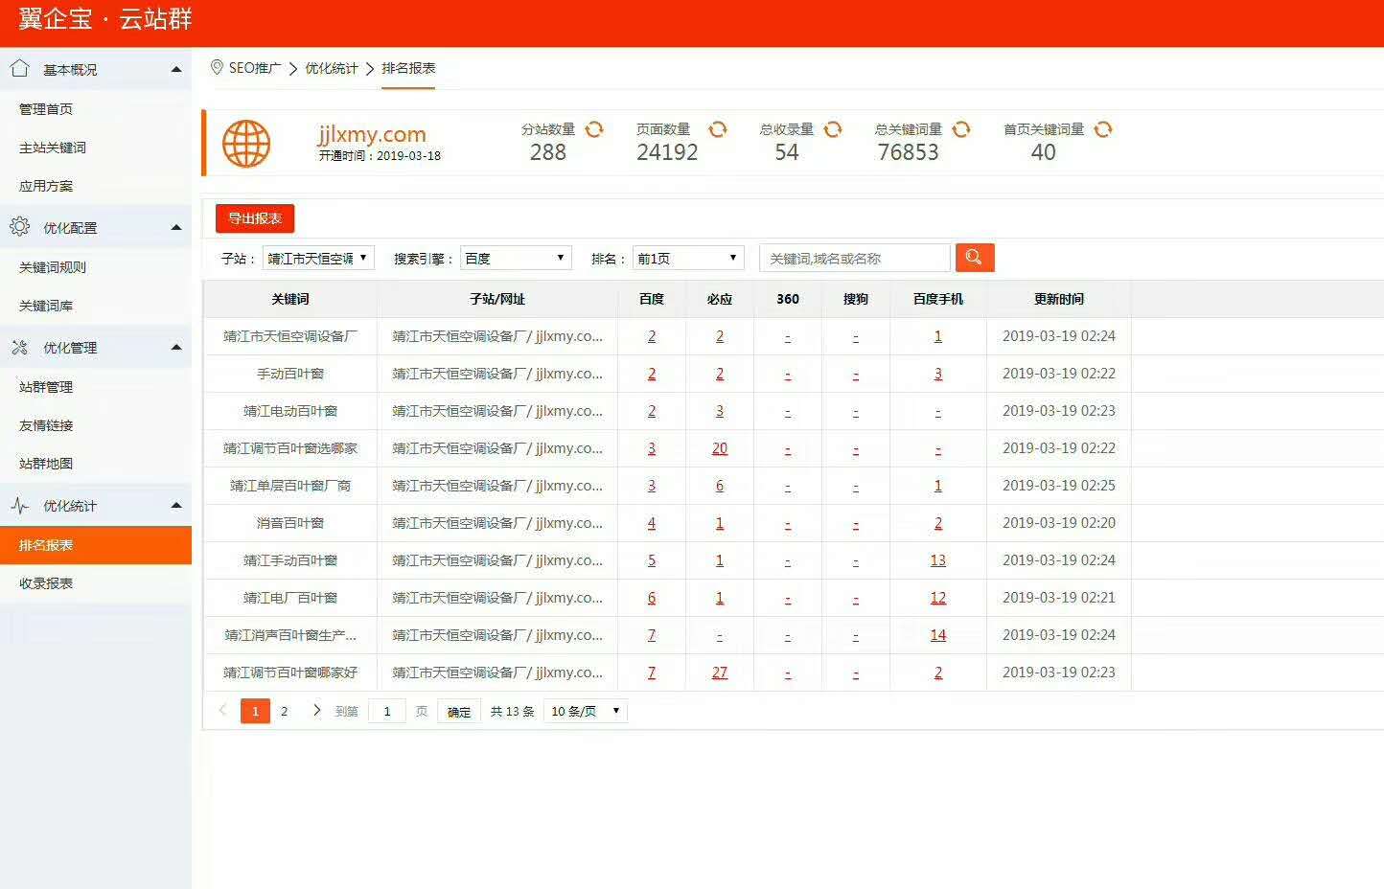The width and height of the screenshot is (1384, 889).
Task: Click the location pin breadcrumb icon
Action: 217,67
